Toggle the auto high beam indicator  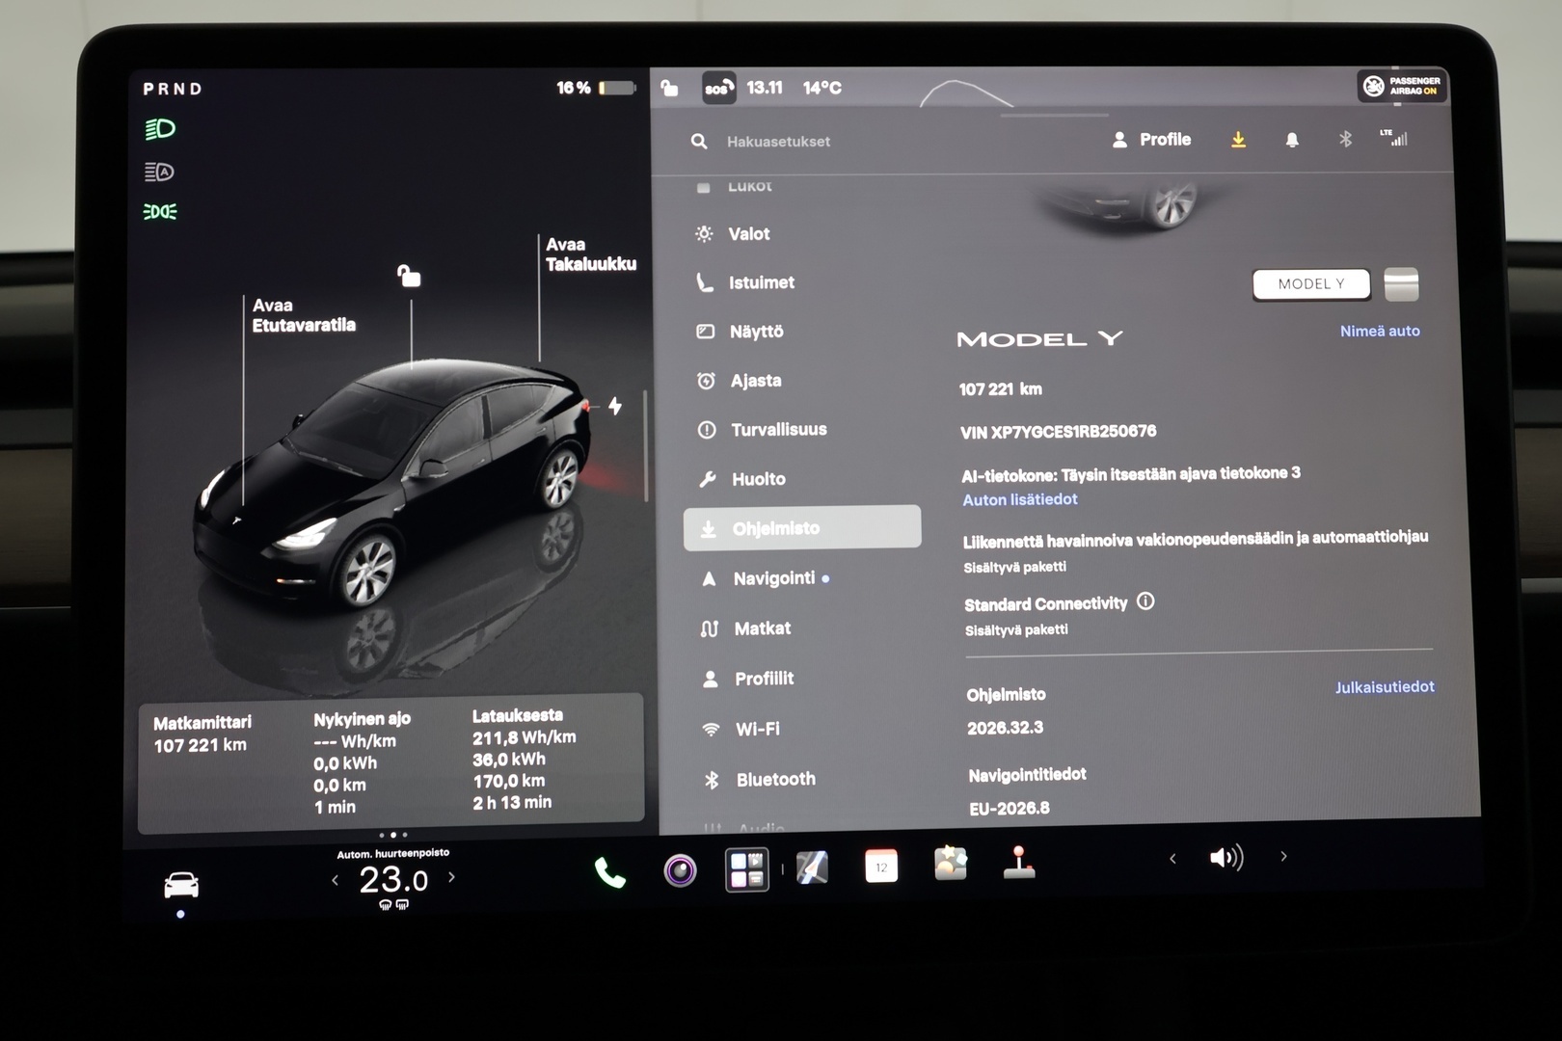click(x=160, y=172)
